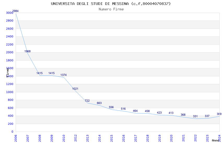Select data label 1021
Viewport: 222px width, 143px height.
75,89
